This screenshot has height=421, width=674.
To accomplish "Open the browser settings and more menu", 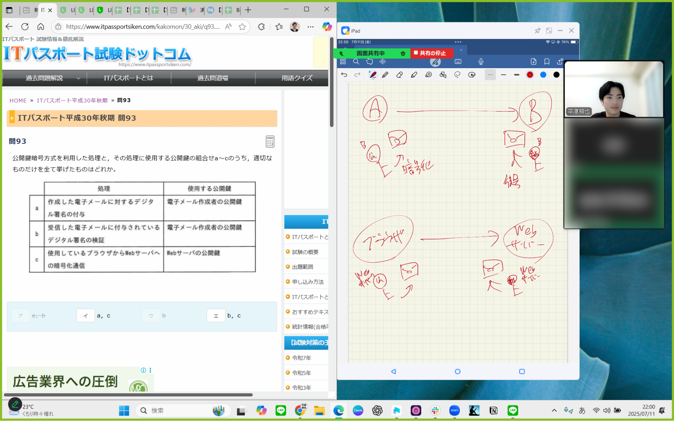I will 310,27.
